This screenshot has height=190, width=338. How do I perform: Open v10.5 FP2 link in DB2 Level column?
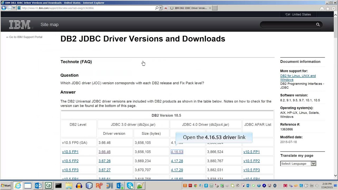pos(70,161)
